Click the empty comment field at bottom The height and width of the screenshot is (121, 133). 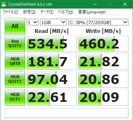[66, 113]
